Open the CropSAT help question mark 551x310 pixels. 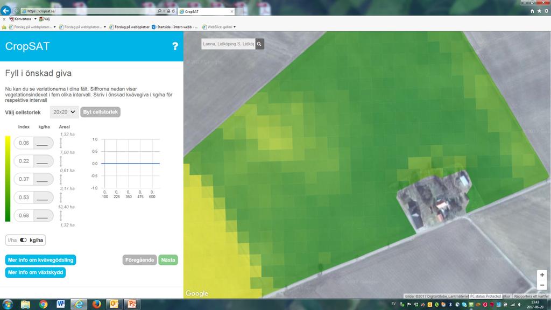tap(175, 46)
